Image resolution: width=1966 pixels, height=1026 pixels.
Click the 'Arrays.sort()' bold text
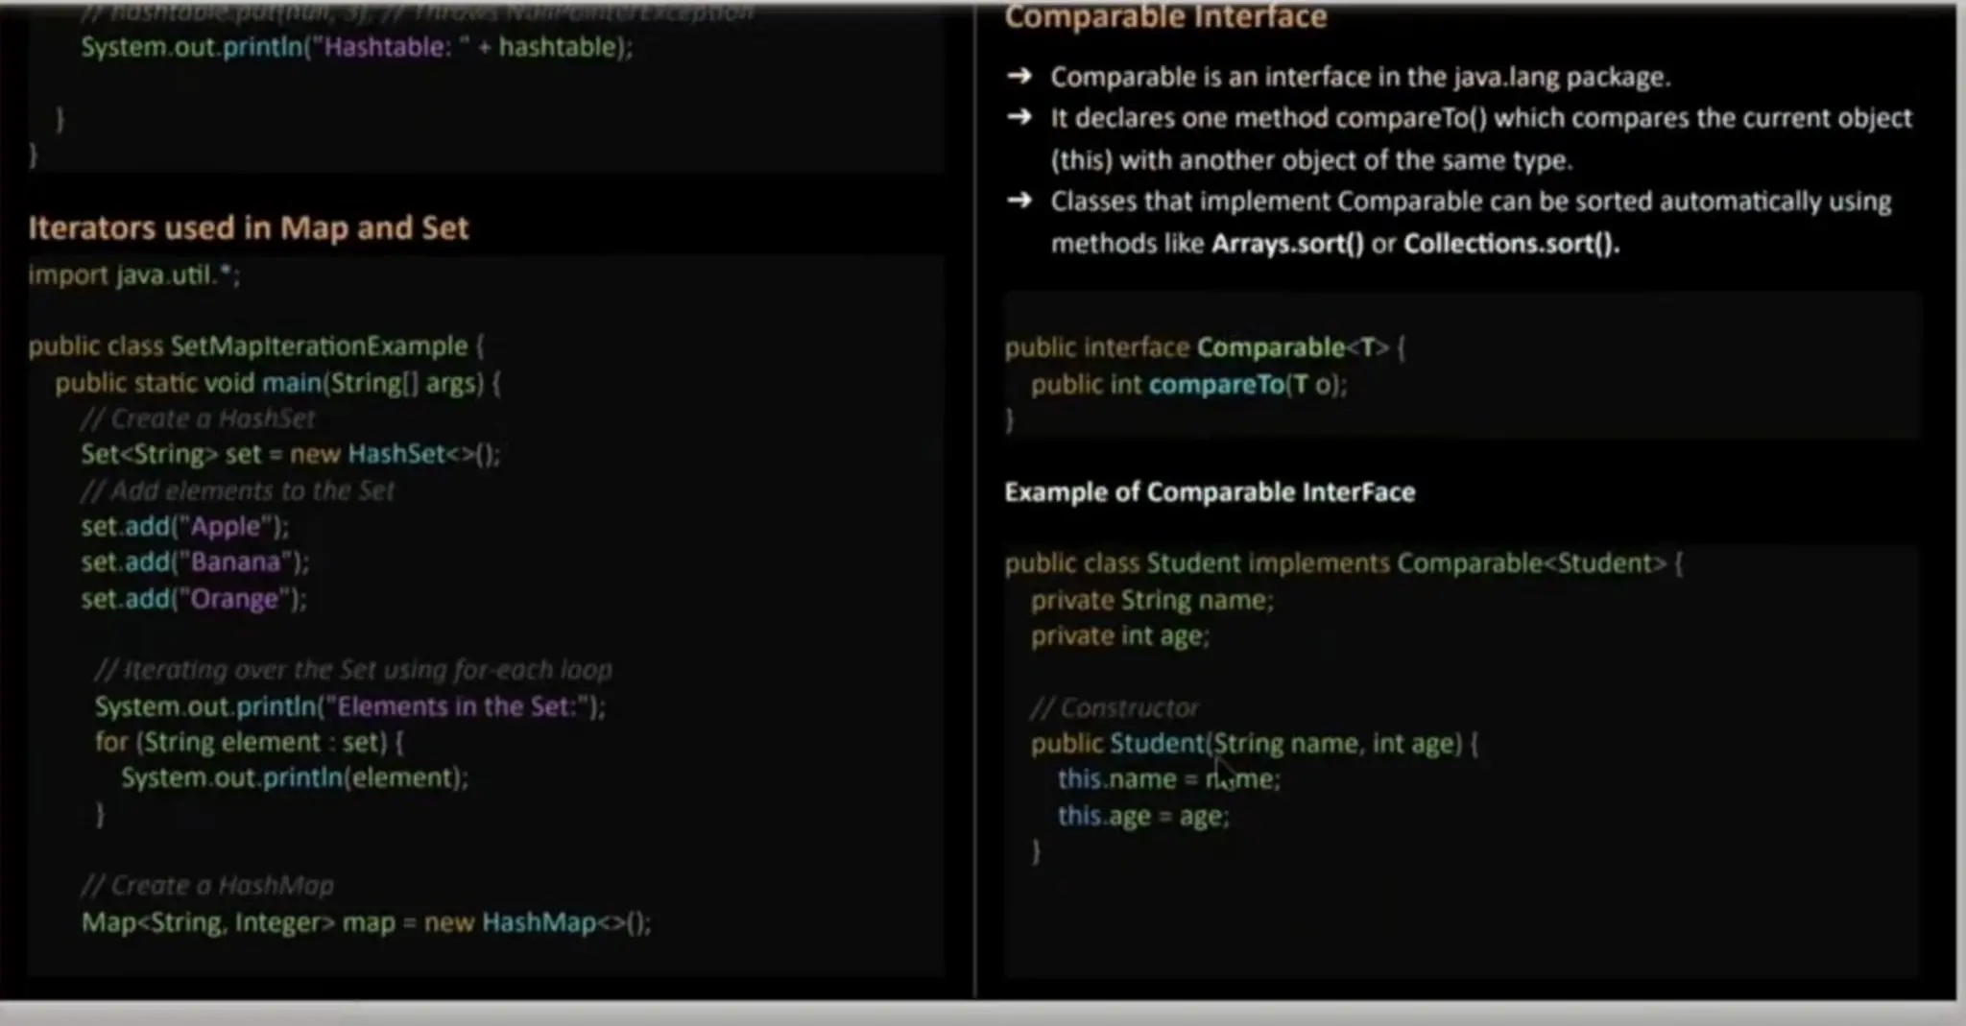(x=1287, y=244)
